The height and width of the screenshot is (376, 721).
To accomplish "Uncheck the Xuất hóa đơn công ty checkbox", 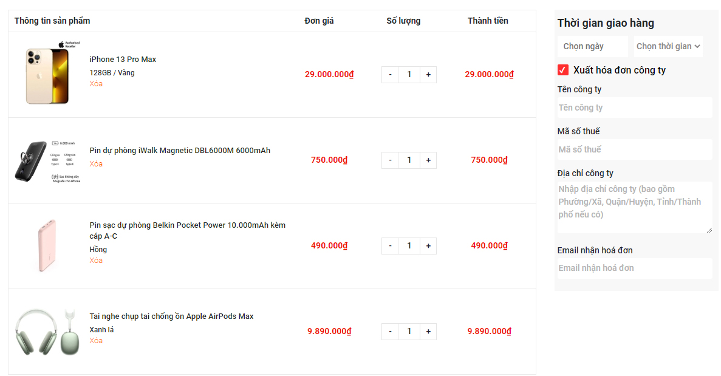I will click(x=563, y=70).
